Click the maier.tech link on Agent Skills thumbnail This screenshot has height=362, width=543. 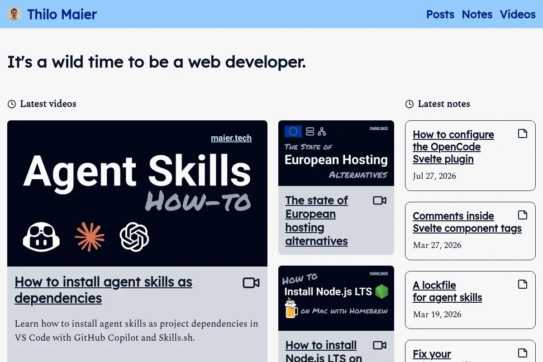point(231,138)
